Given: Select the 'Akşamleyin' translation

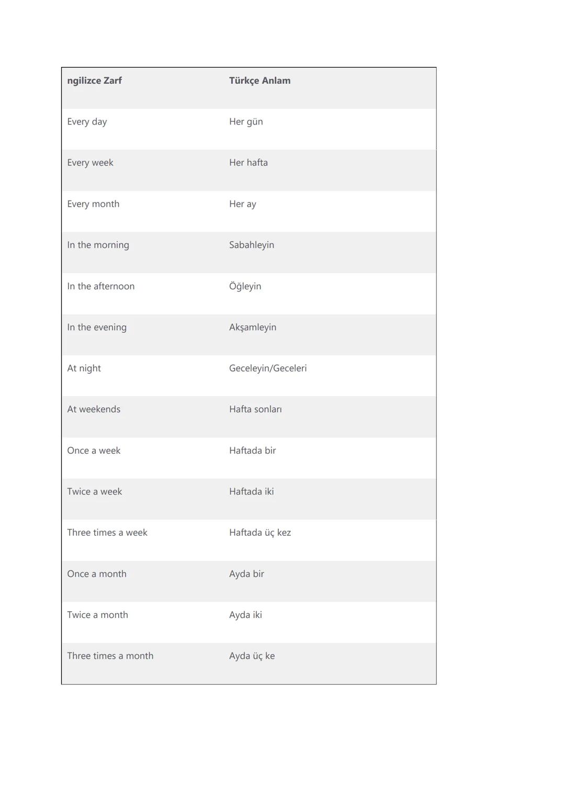Looking at the screenshot, I should [252, 328].
